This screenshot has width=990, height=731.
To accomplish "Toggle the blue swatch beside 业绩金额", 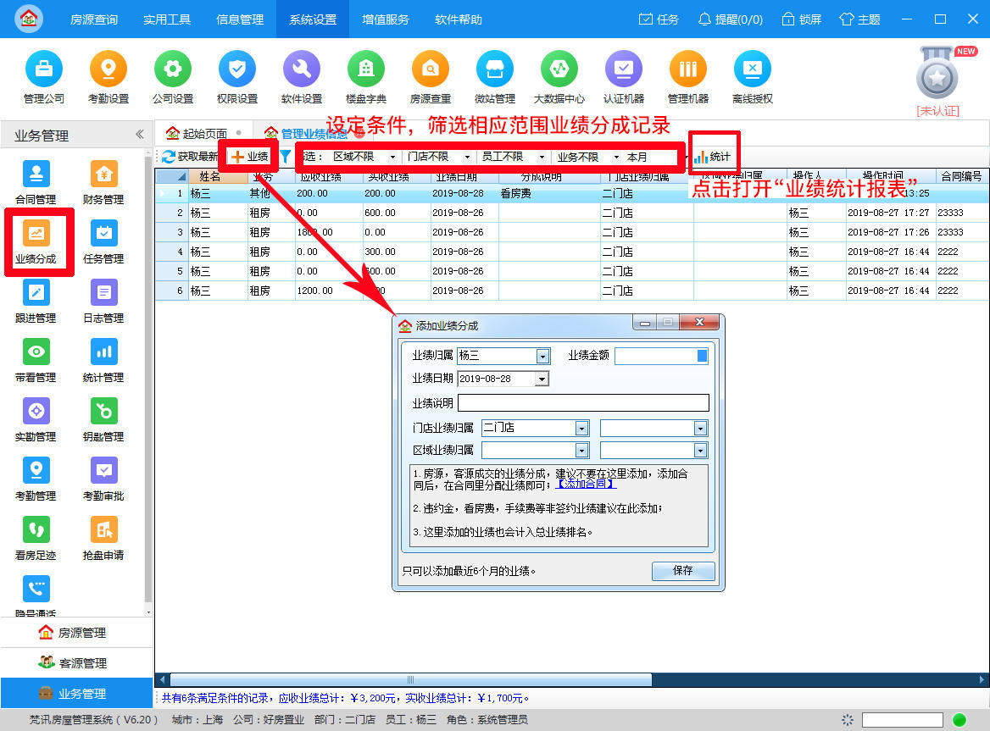I will pyautogui.click(x=703, y=356).
